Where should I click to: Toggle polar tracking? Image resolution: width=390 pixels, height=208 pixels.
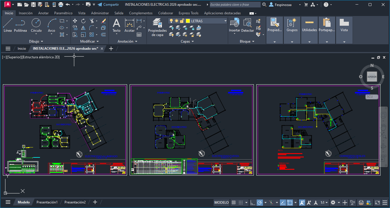tap(260, 203)
